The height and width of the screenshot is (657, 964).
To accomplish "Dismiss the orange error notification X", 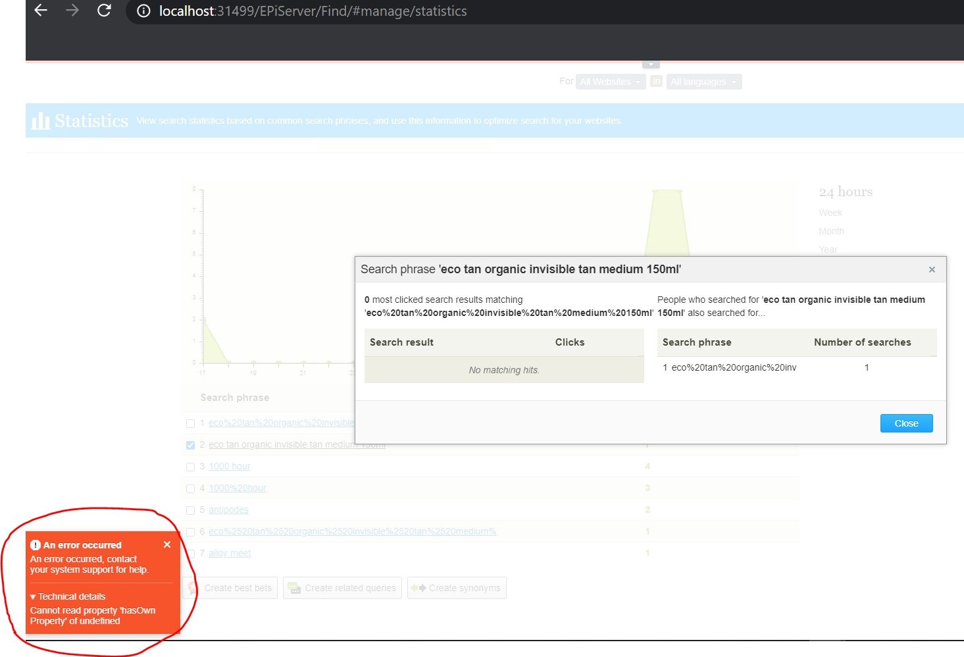I will [x=167, y=544].
